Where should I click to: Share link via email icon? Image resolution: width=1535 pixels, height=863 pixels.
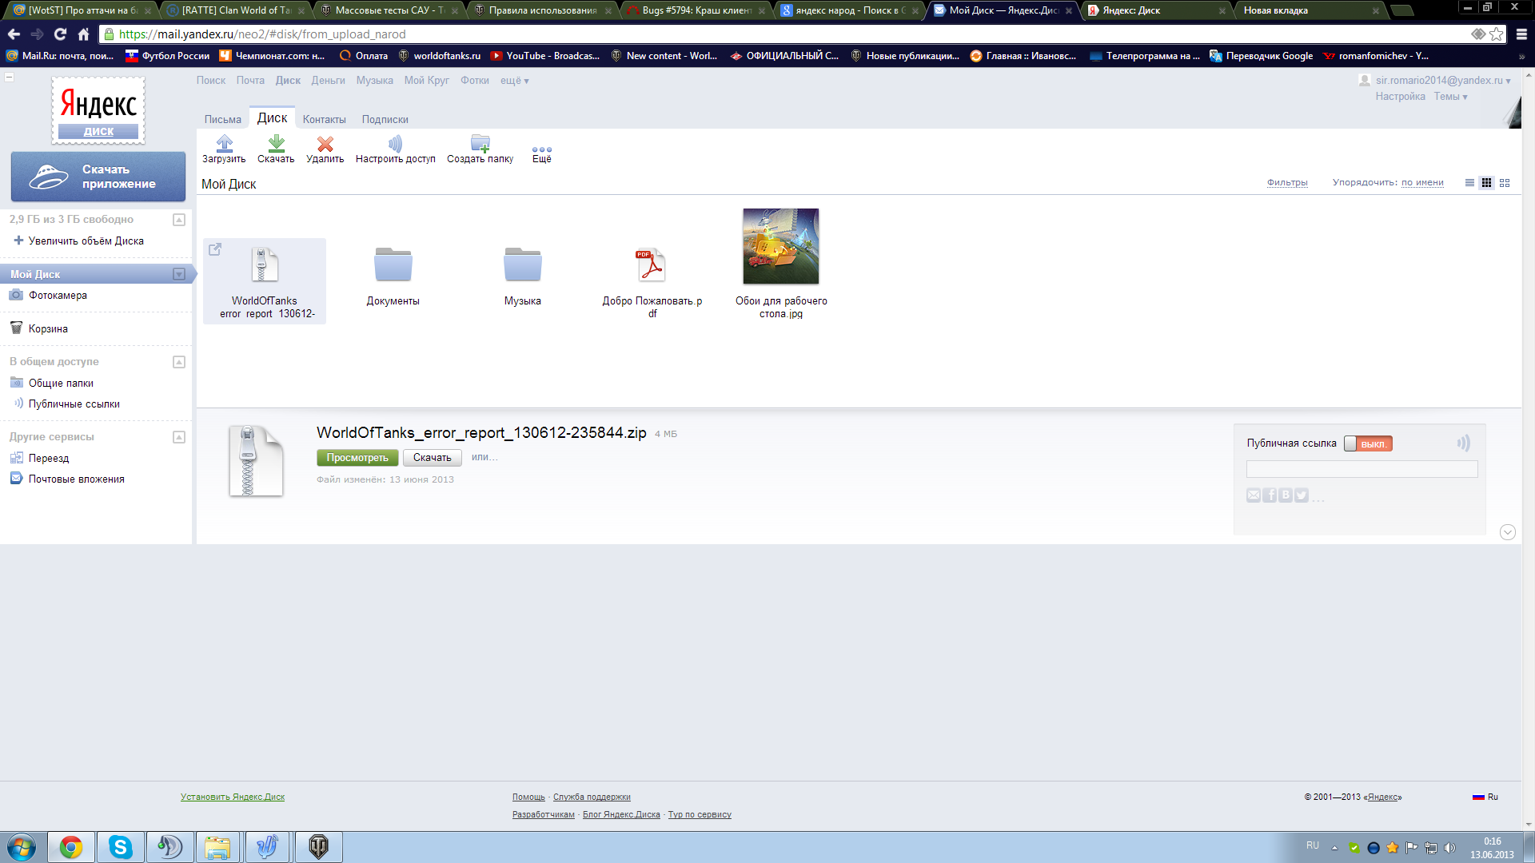click(x=1254, y=495)
